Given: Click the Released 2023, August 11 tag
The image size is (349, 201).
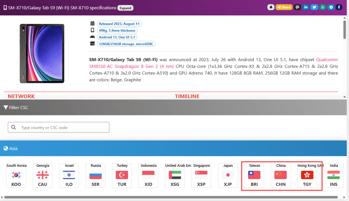Looking at the screenshot, I should 119,24.
